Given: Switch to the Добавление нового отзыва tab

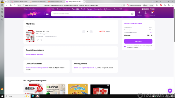Looking at the screenshot, I should [x=38, y=2].
